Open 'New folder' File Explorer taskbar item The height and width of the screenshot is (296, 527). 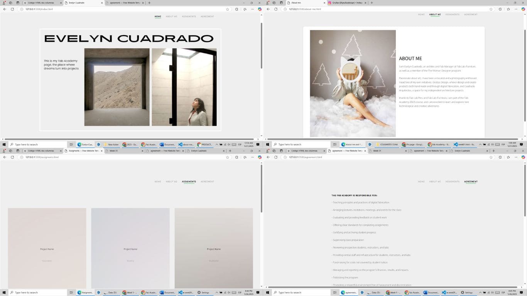point(111,145)
